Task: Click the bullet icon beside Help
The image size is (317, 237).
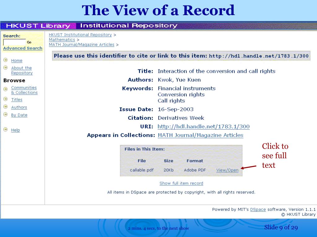Action: (x=6, y=129)
